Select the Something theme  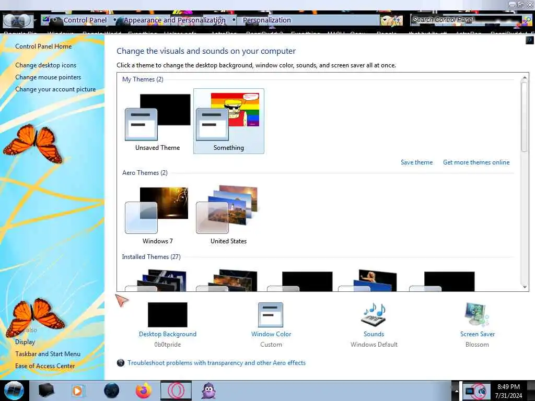[x=229, y=121]
